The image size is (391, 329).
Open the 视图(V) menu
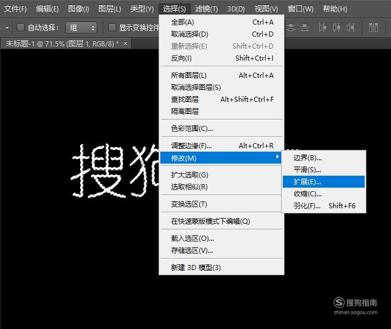coord(266,9)
